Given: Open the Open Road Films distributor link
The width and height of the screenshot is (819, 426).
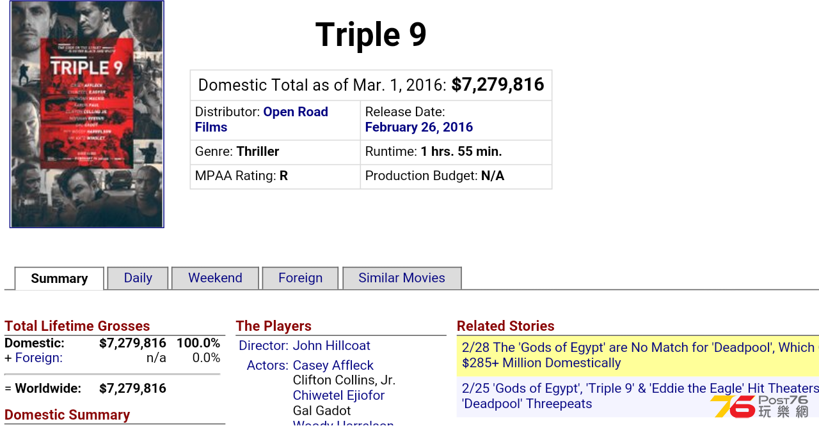Looking at the screenshot, I should [262, 119].
